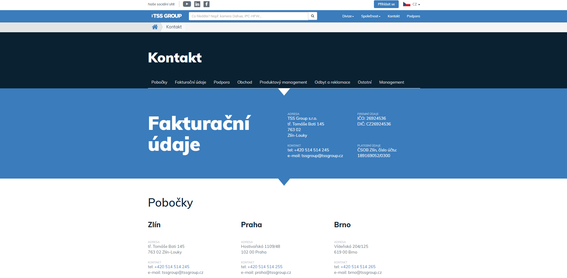The width and height of the screenshot is (567, 278).
Task: Focus the product search input field
Action: (248, 16)
